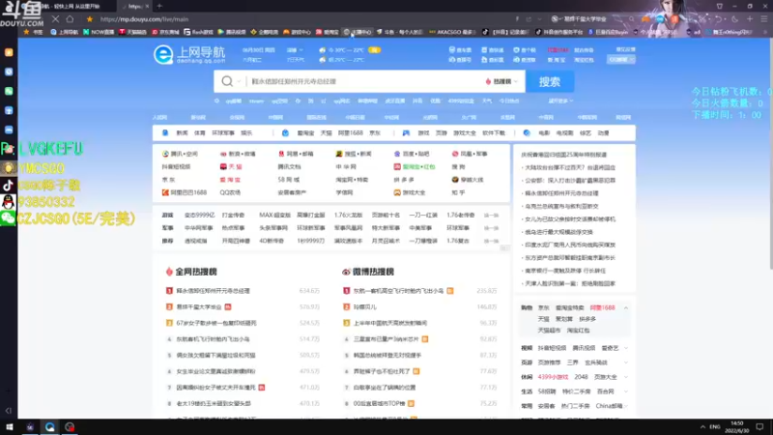Open the 环球军事 category tab
The width and height of the screenshot is (773, 435).
(x=223, y=133)
